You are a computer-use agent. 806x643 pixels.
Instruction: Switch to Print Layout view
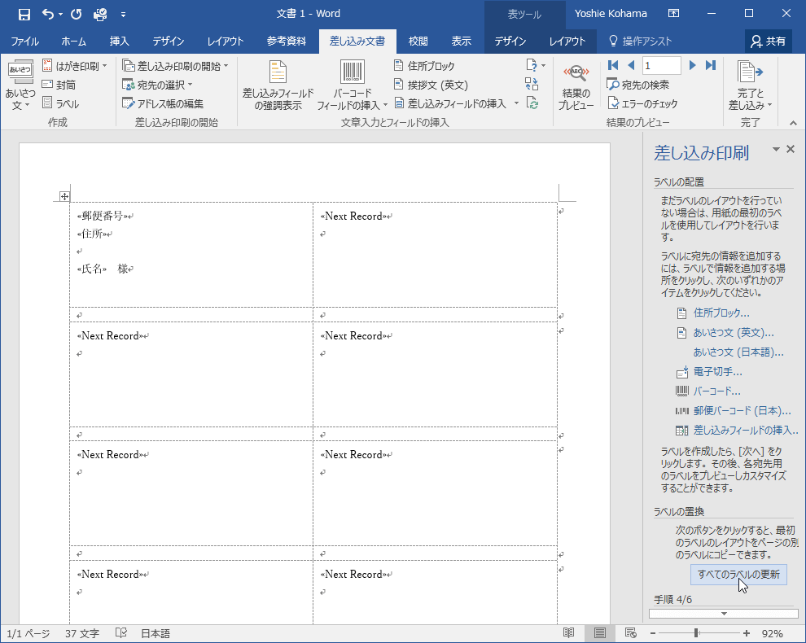coord(599,633)
